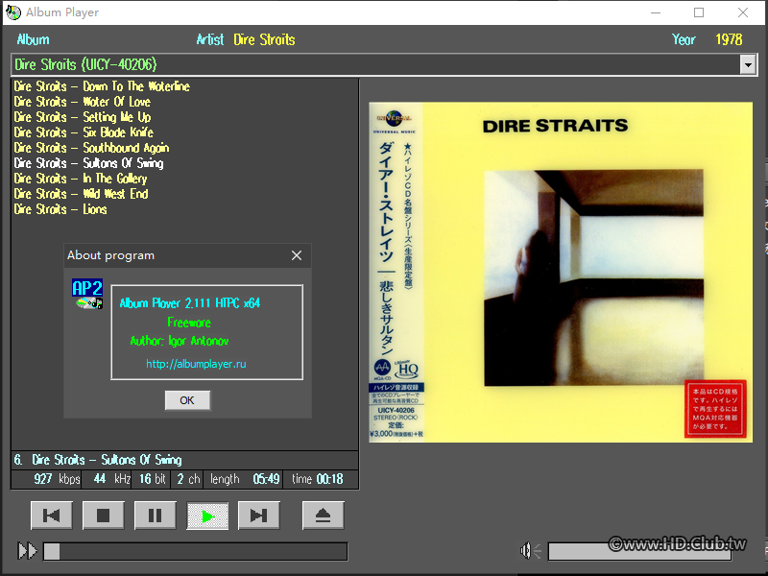
Task: Click the AP2 logo icon
Action: tap(87, 294)
